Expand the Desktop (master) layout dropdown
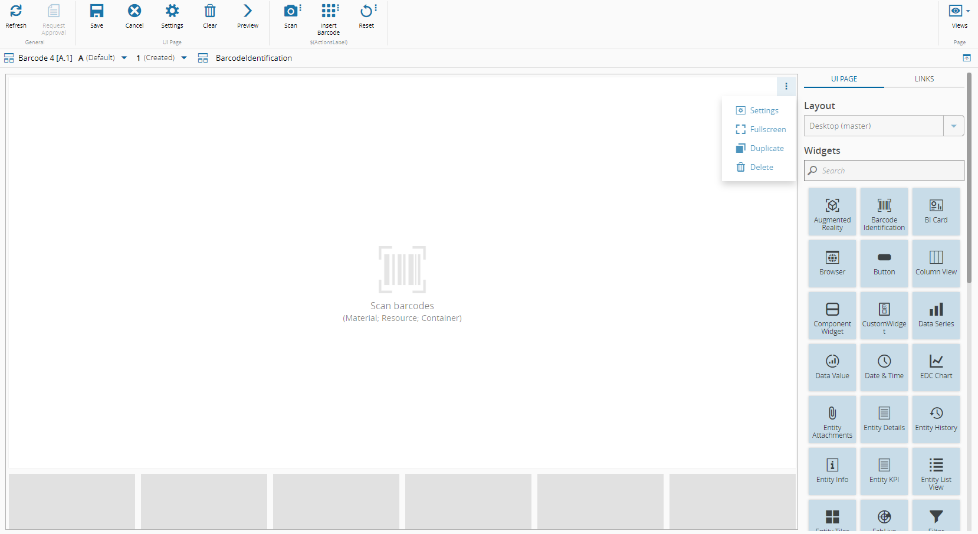The height and width of the screenshot is (534, 978). point(953,126)
